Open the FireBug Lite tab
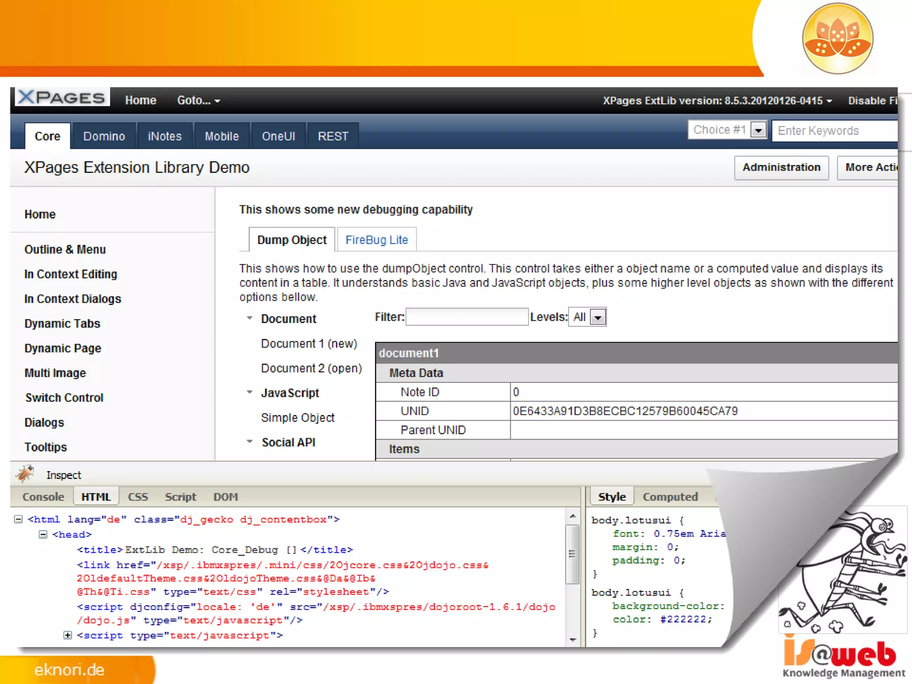Viewport: 912px width, 684px height. point(376,240)
